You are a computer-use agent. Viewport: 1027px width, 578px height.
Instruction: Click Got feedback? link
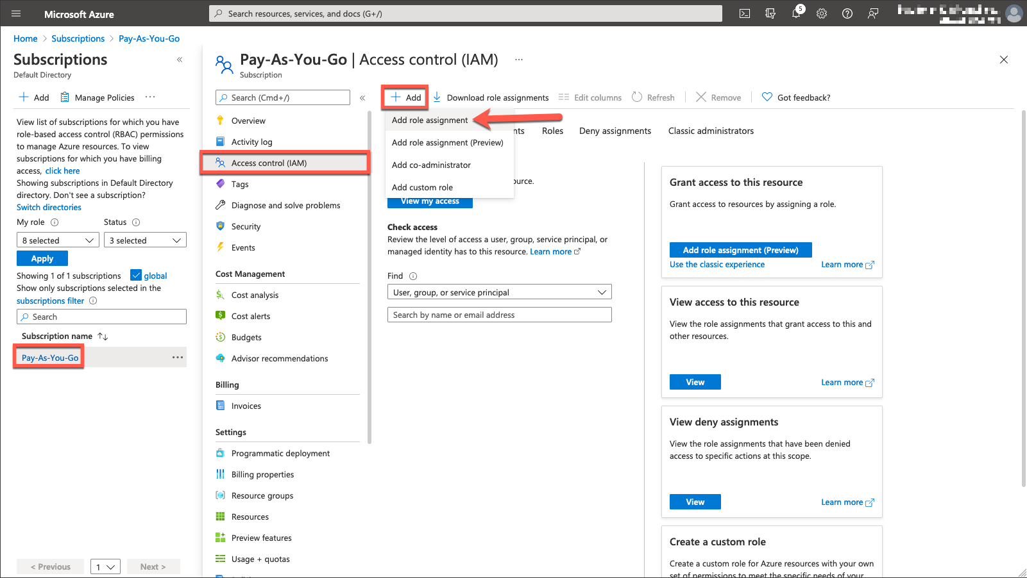pos(796,97)
